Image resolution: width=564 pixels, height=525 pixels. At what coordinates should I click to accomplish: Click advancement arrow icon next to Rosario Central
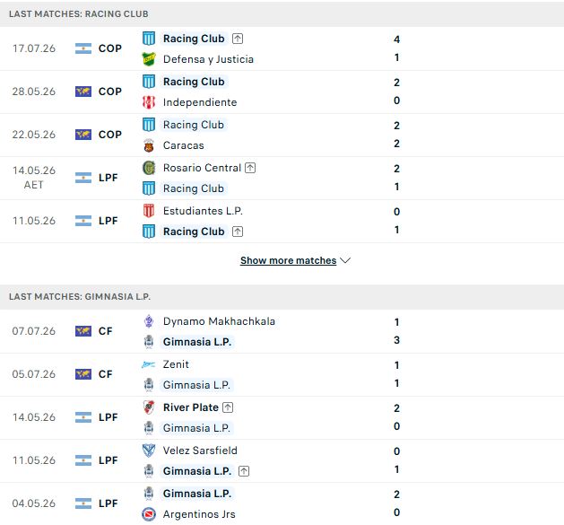(x=250, y=168)
